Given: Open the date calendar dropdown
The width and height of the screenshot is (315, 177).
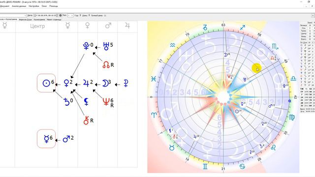Looking at the screenshot, I should click(35, 15).
